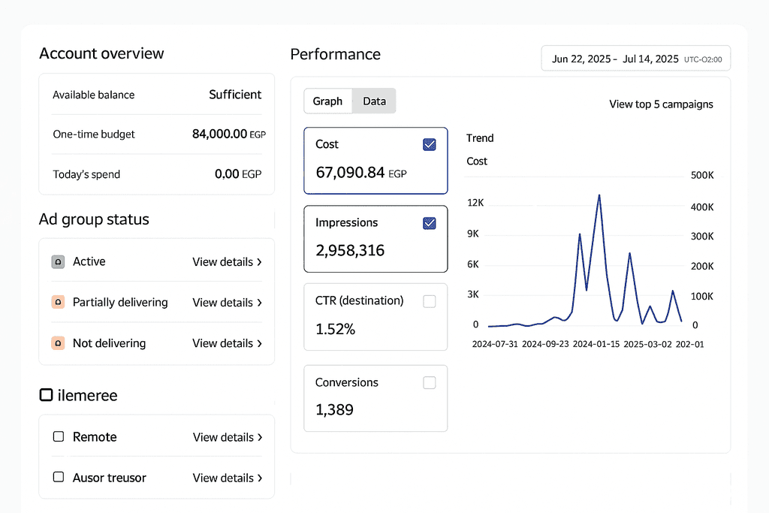This screenshot has width=769, height=513.
Task: Uncheck the Impressions metric checkbox
Action: point(430,223)
